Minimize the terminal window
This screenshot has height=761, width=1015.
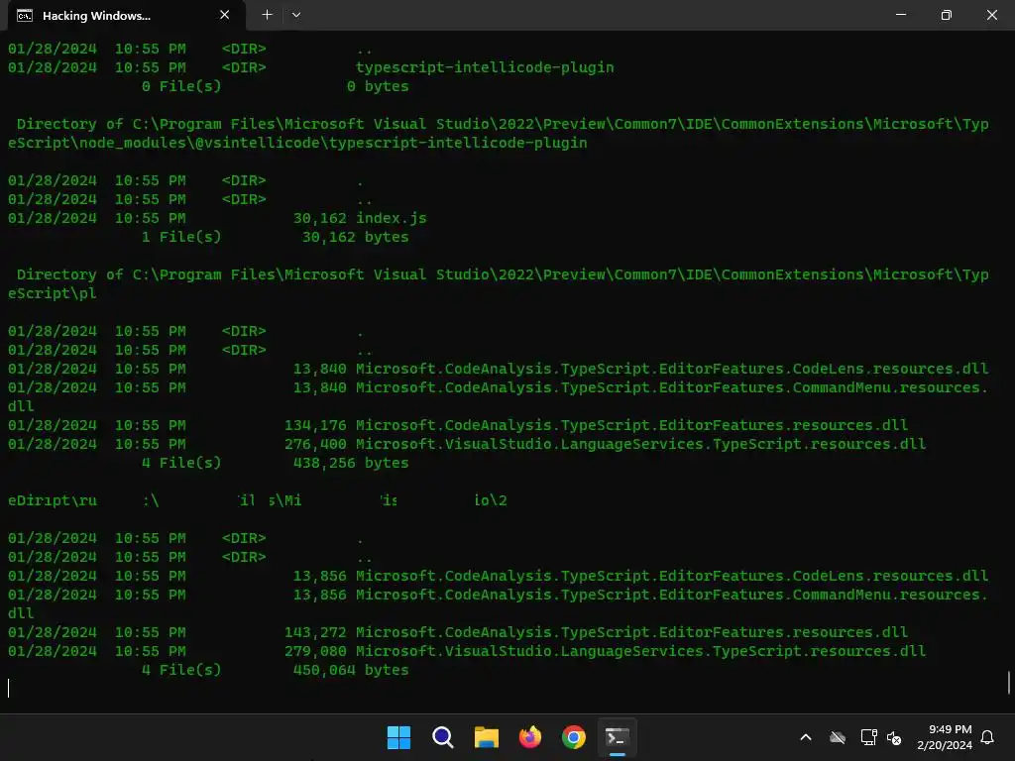click(900, 15)
